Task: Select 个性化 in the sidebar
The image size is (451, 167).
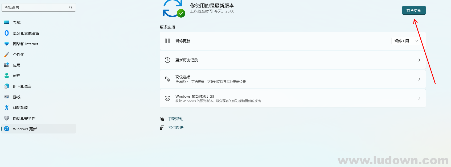Action: click(x=39, y=55)
